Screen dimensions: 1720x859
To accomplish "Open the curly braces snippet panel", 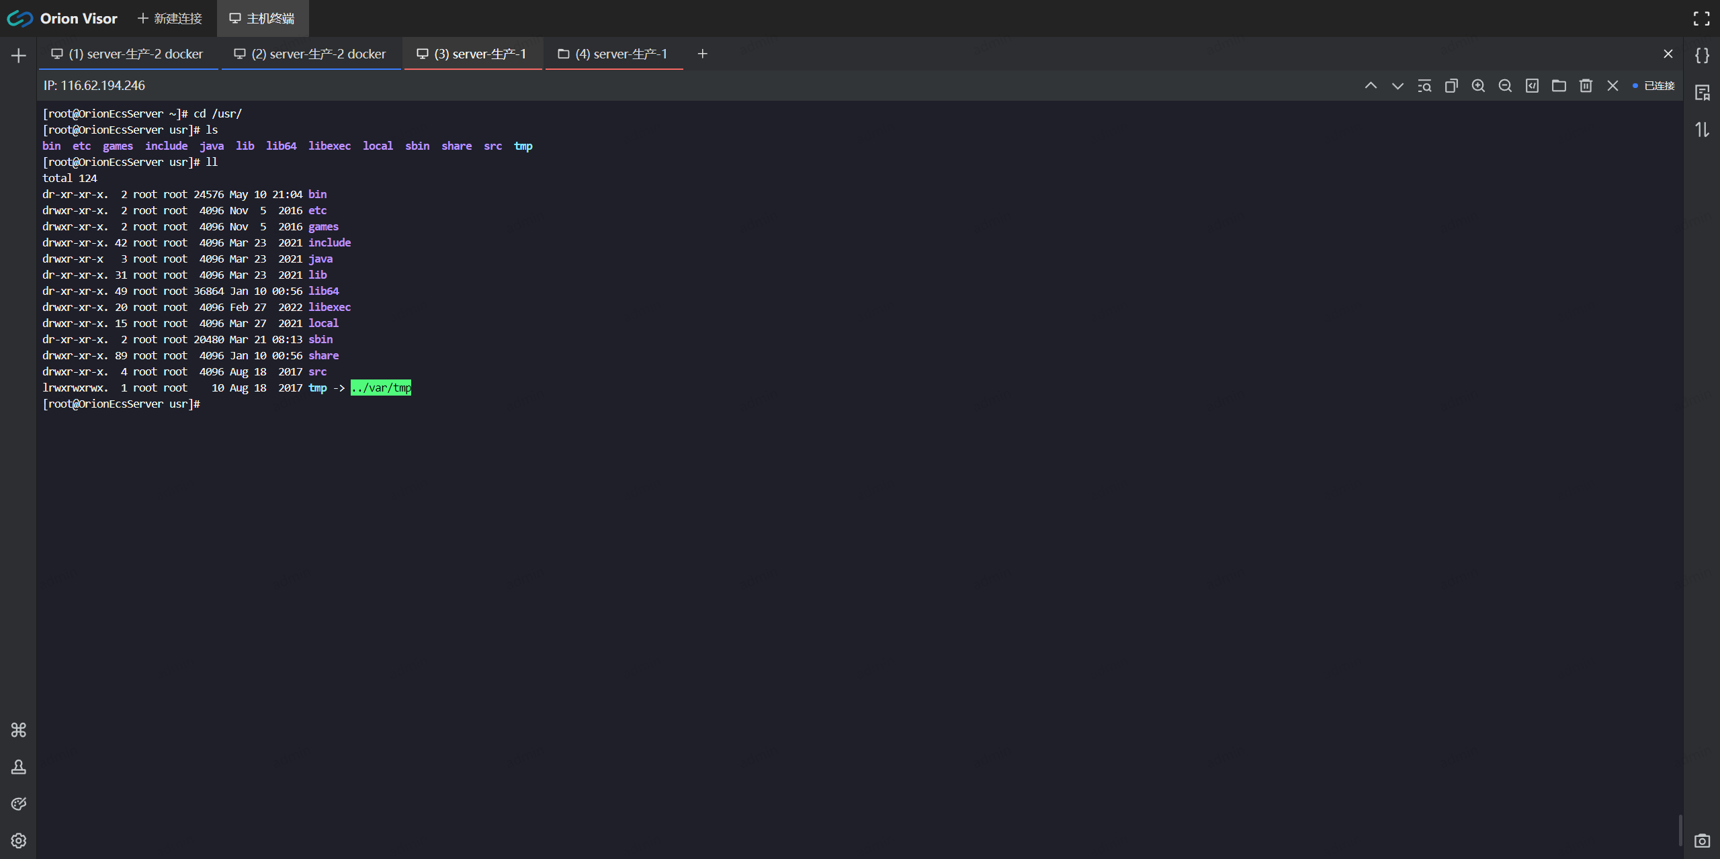I will click(x=1702, y=55).
